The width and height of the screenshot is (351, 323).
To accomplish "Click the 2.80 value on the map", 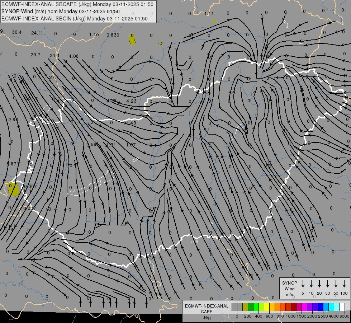I will 13,120.
